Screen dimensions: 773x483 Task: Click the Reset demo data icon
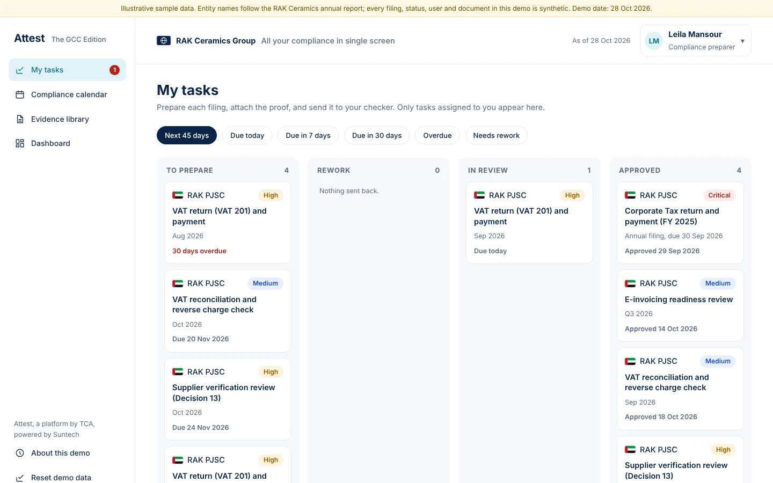(20, 478)
